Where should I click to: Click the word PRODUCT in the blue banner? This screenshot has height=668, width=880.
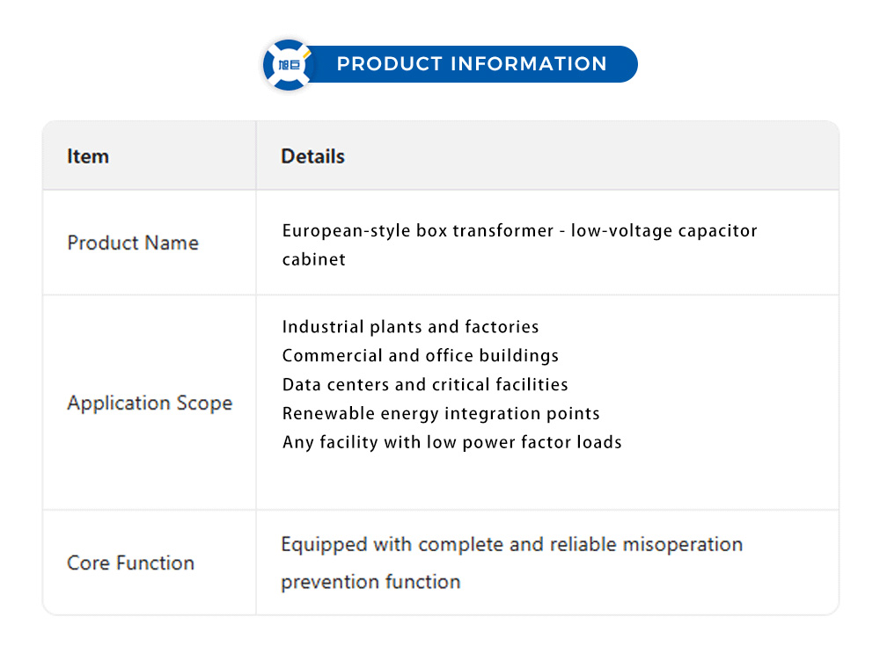point(389,64)
